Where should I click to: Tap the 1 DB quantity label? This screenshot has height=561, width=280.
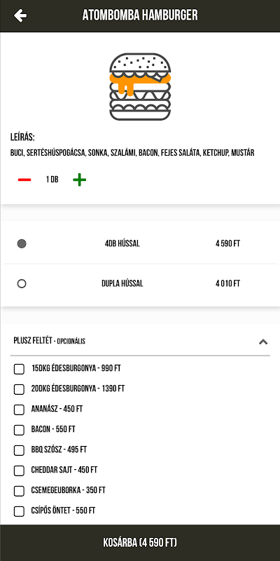coord(52,180)
